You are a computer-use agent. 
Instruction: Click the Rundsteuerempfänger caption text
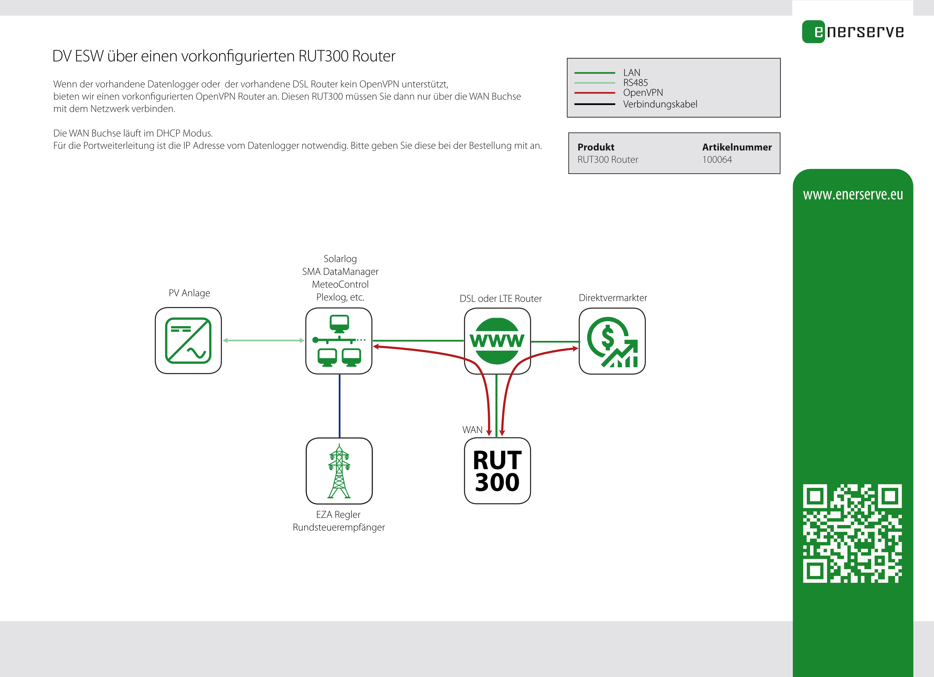click(x=339, y=527)
